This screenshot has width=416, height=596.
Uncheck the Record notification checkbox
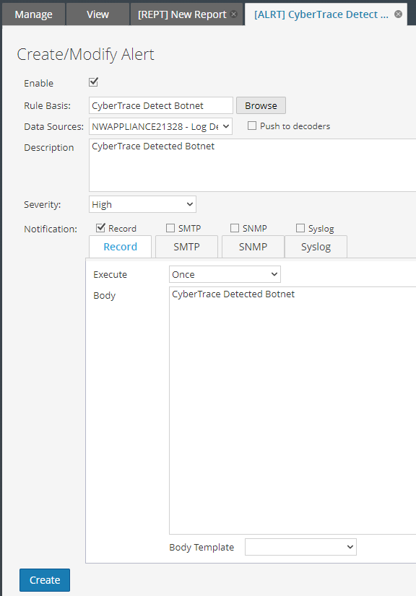(x=102, y=227)
